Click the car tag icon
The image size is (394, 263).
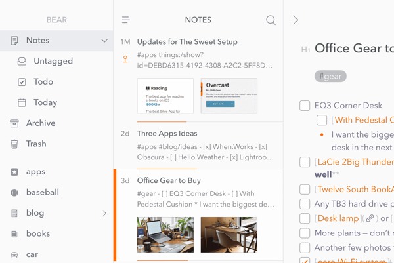(14, 254)
